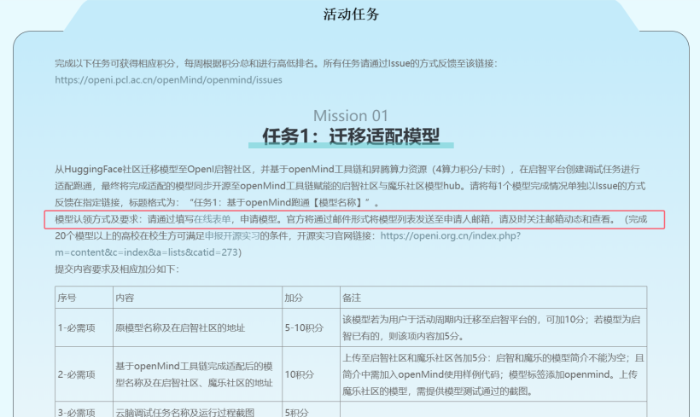Click the 加分 table header

tap(311, 298)
